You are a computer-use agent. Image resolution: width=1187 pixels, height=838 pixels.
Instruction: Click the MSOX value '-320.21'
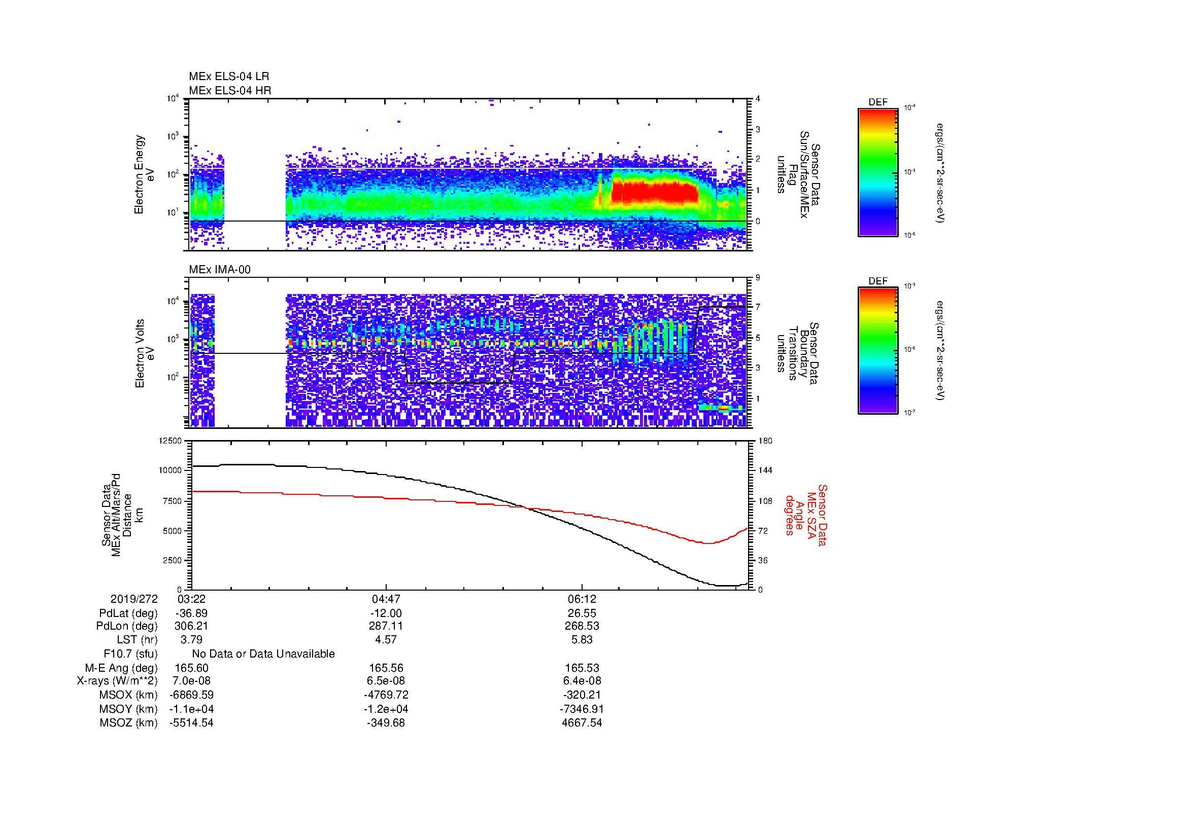pos(582,695)
